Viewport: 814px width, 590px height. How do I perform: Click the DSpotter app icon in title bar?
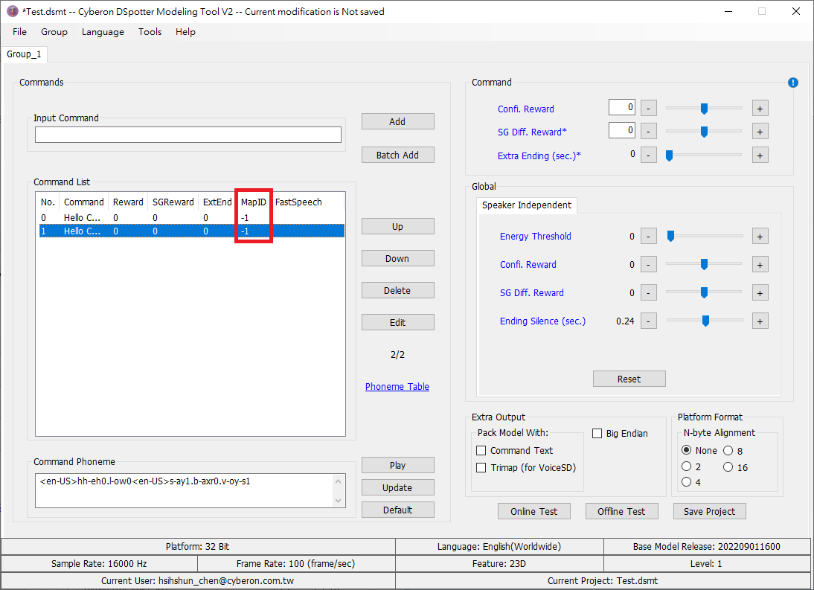[13, 11]
